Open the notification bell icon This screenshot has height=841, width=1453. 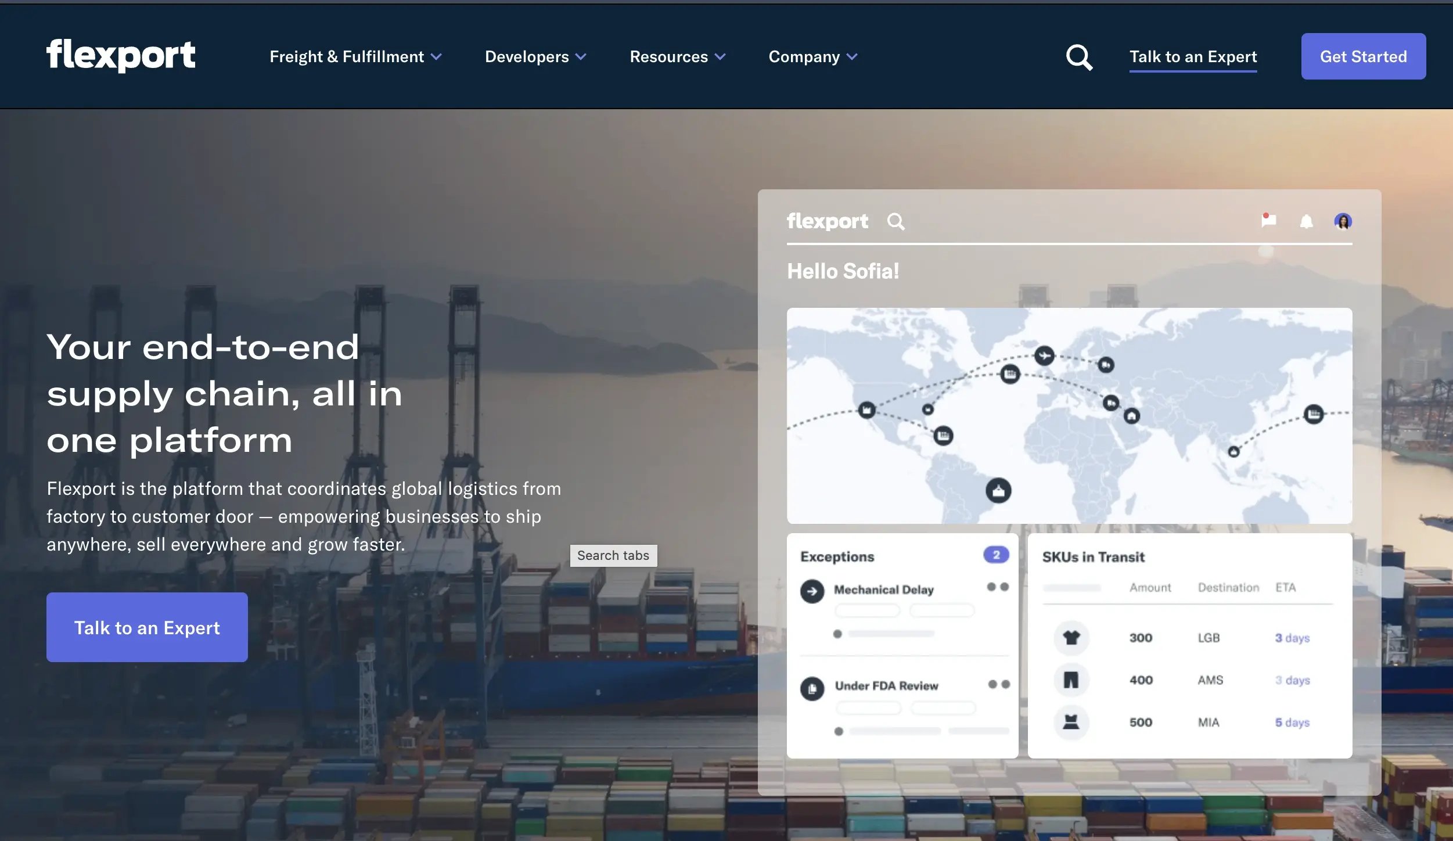point(1306,221)
